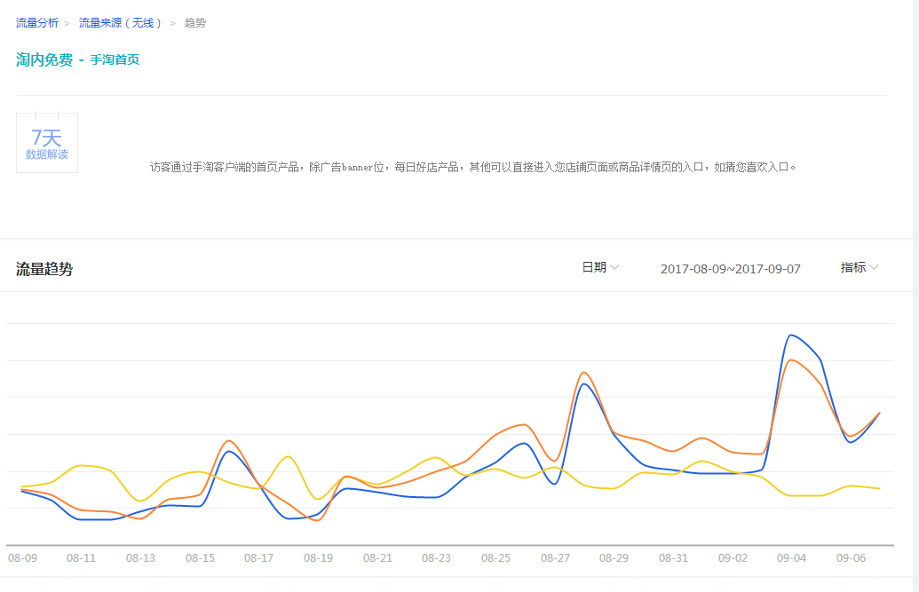Click the 趋势 breadcrumb text

(195, 23)
